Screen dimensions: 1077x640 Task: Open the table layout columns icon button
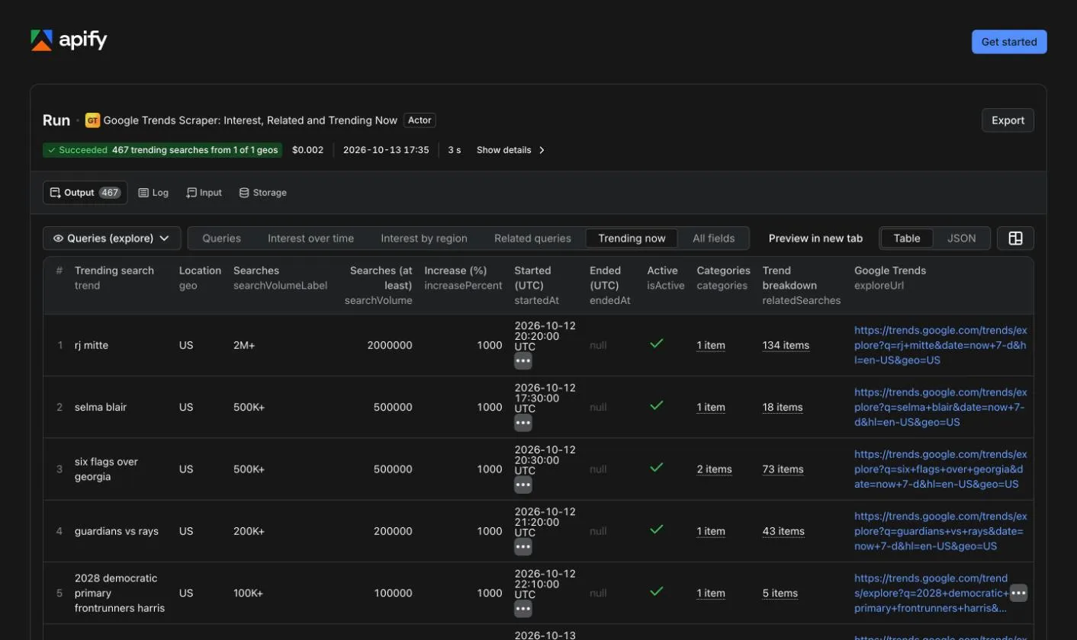click(1015, 238)
